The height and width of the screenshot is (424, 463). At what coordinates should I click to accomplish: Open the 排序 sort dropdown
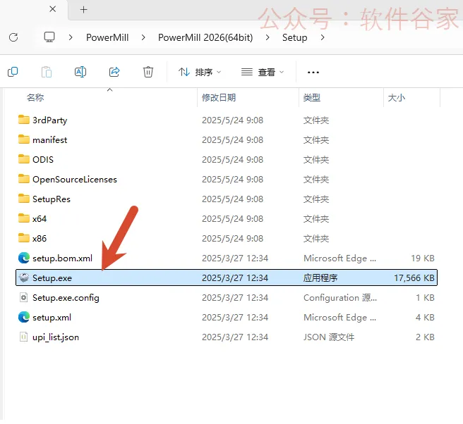point(200,72)
